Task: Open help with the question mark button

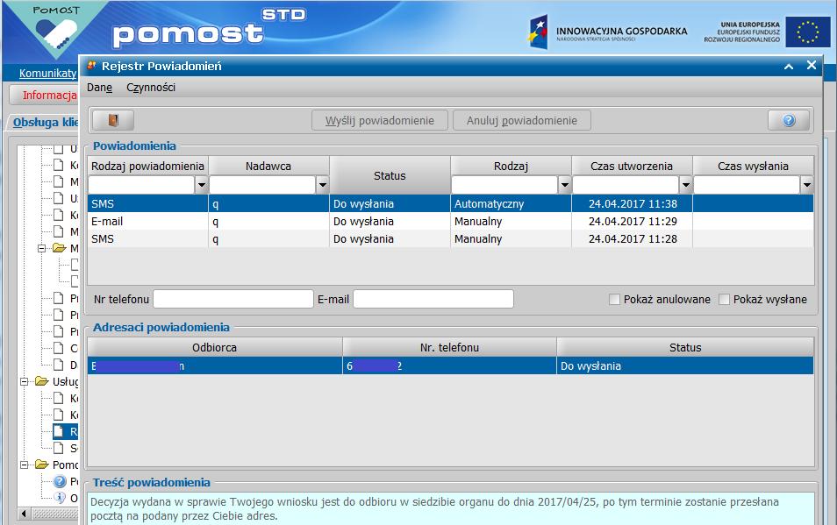Action: click(x=789, y=120)
